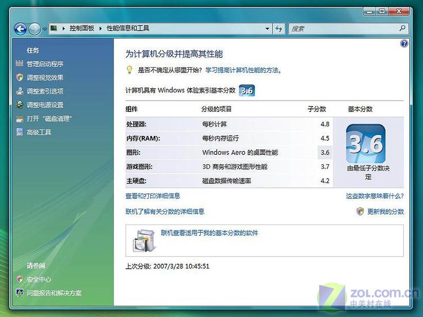
Task: Click the 4.5 memory subscore
Action: (x=325, y=138)
